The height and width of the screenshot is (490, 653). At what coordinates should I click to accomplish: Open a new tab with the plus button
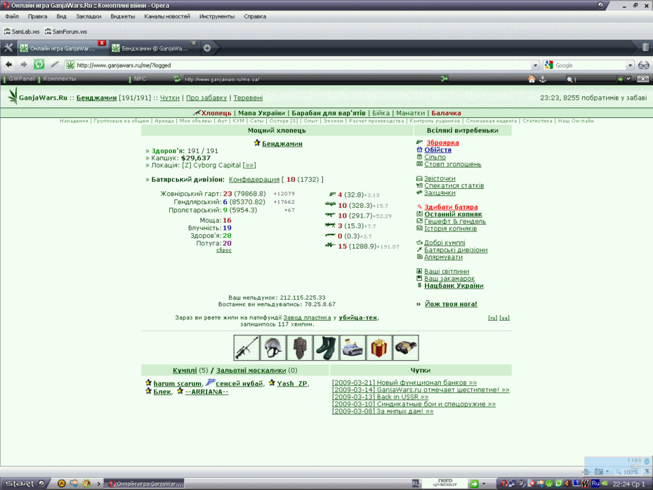pyautogui.click(x=207, y=48)
